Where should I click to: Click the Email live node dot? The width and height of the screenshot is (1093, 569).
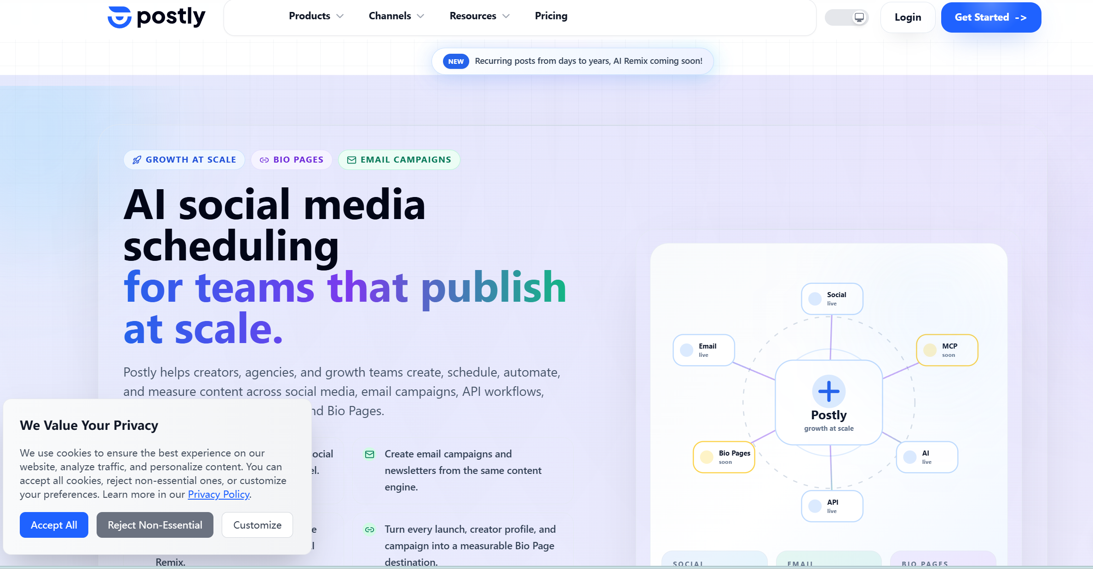(x=686, y=350)
